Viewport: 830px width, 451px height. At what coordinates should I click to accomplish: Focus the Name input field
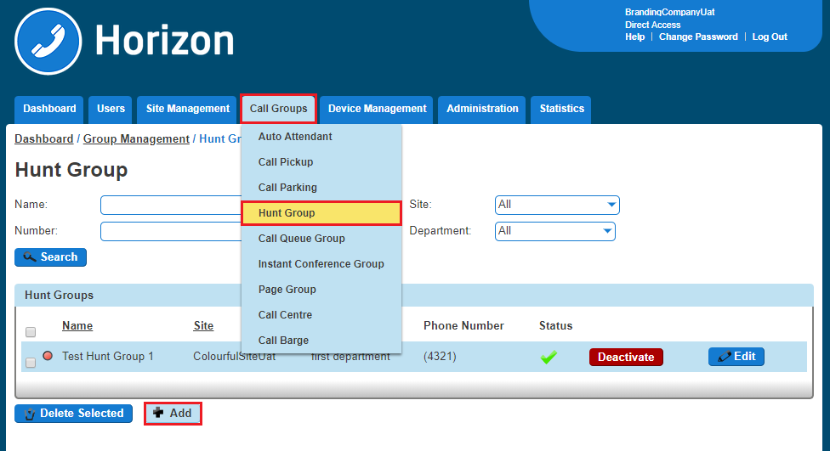click(171, 206)
